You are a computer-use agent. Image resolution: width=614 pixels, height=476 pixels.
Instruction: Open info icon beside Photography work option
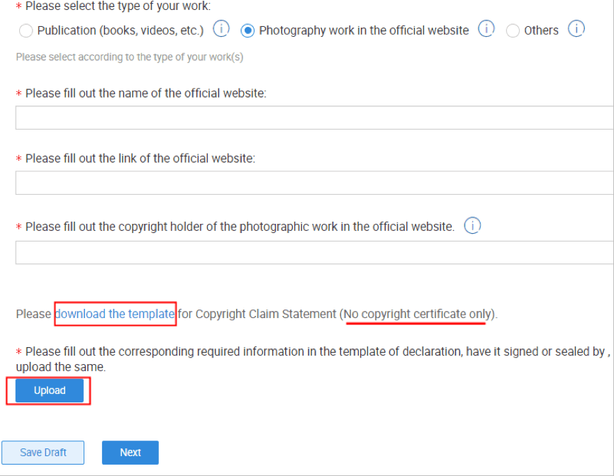point(486,29)
